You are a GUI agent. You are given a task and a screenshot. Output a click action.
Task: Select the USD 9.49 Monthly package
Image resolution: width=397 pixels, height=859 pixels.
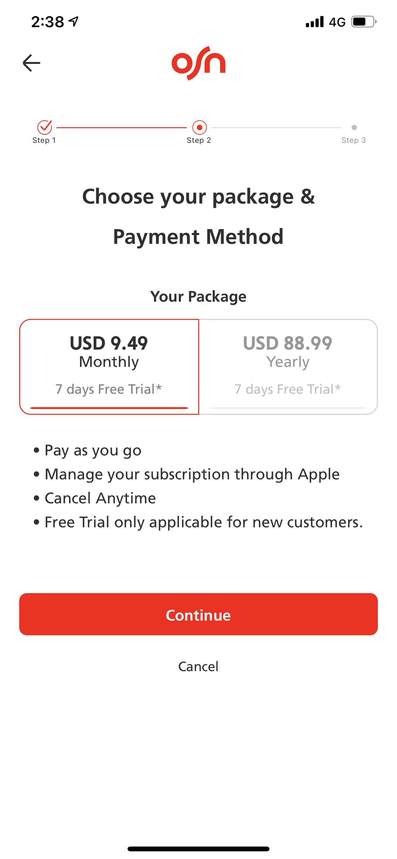[x=109, y=367]
